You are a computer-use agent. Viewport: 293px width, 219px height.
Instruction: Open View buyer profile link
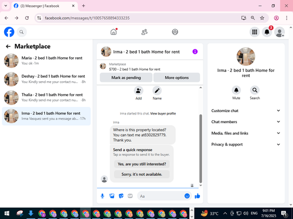click(x=163, y=113)
